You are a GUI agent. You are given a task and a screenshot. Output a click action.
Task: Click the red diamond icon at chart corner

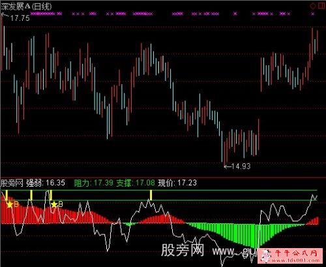313,6
